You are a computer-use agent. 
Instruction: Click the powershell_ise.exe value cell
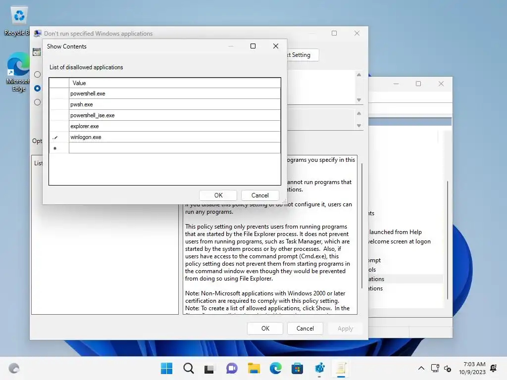[175, 115]
